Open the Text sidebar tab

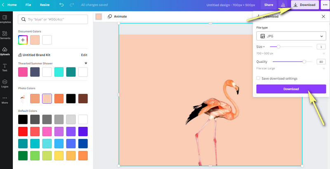tap(5, 67)
